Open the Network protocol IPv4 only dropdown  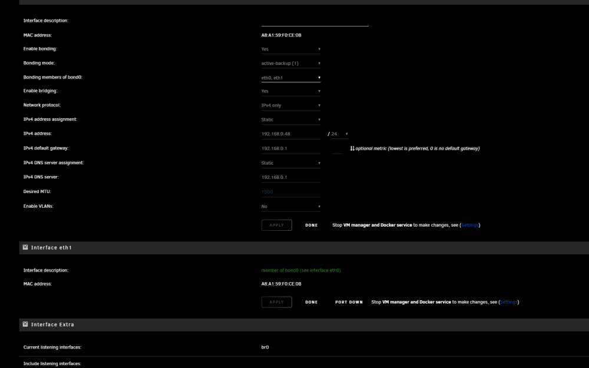pos(291,105)
